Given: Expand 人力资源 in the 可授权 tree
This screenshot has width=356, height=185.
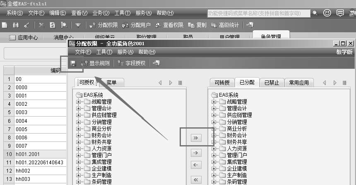Looking at the screenshot, I should pos(78,148).
